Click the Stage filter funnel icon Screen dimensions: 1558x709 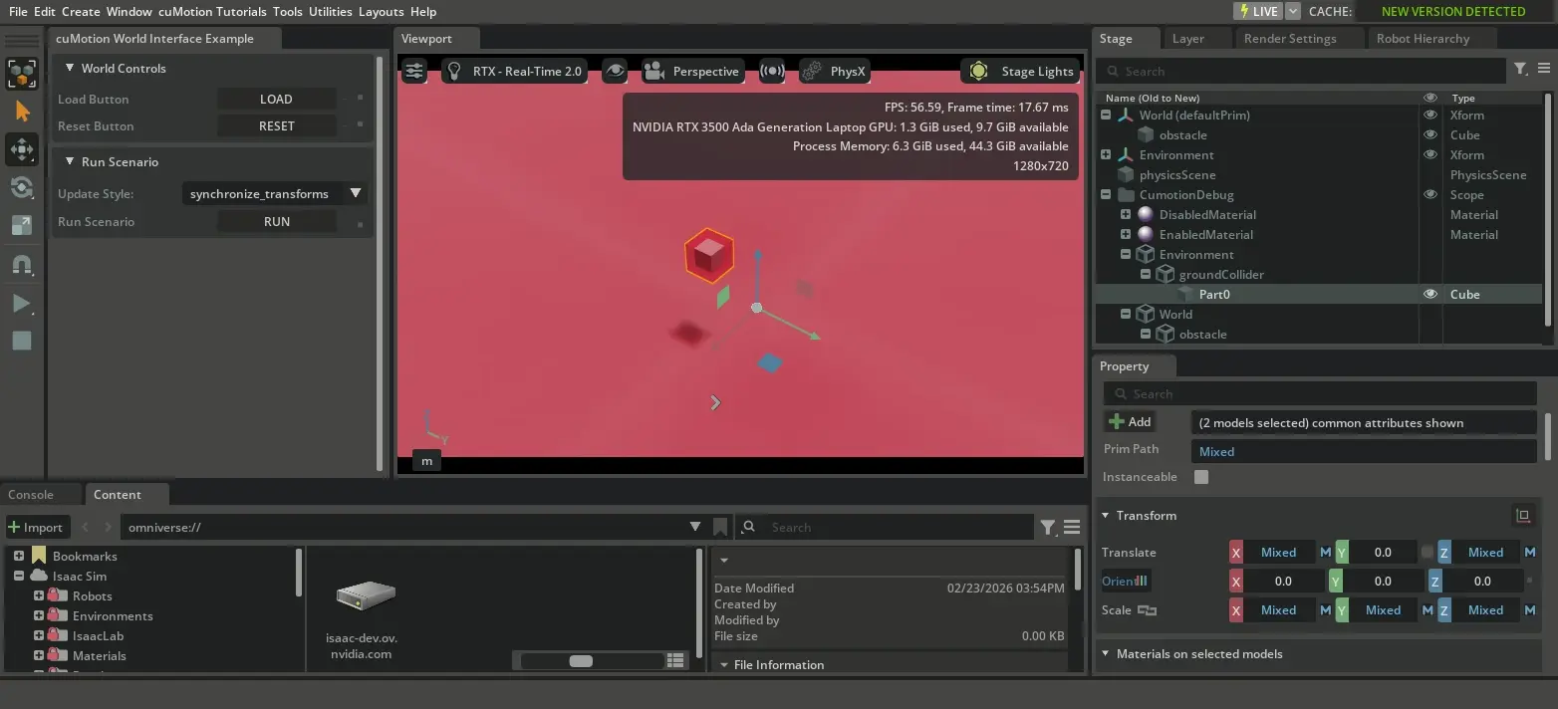(x=1520, y=69)
